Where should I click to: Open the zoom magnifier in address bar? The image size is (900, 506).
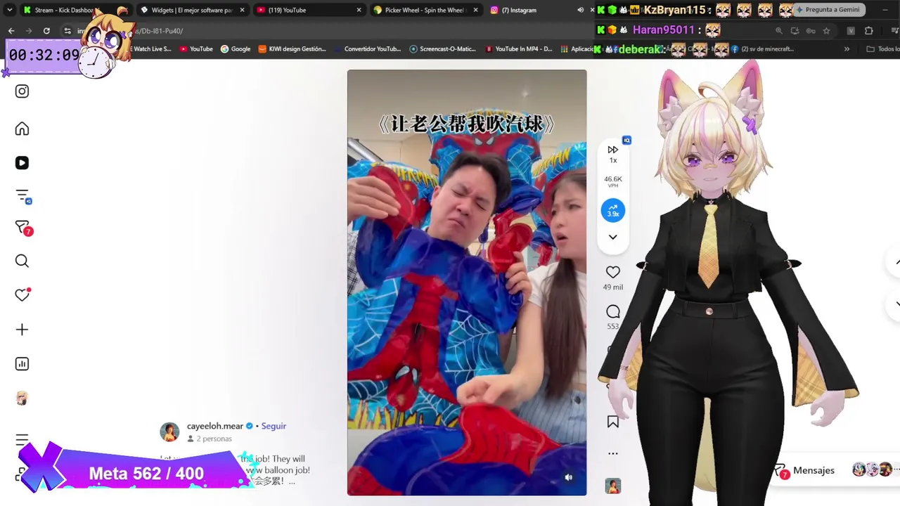pos(779,31)
